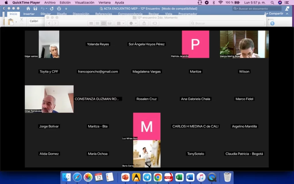Open Telegram from the Dock
This screenshot has width=294, height=184.
point(147,177)
